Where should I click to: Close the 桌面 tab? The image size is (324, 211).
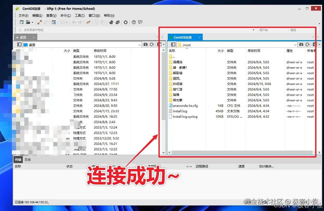pos(34,38)
